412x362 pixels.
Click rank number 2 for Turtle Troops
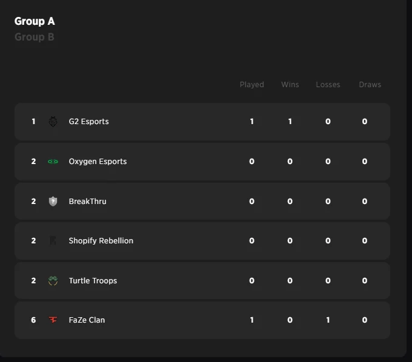[33, 281]
